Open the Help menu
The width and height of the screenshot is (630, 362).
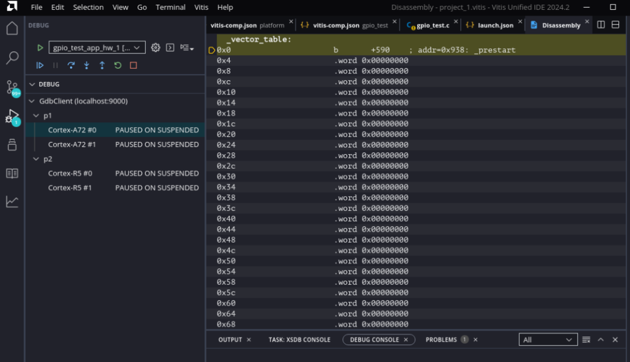coord(225,7)
